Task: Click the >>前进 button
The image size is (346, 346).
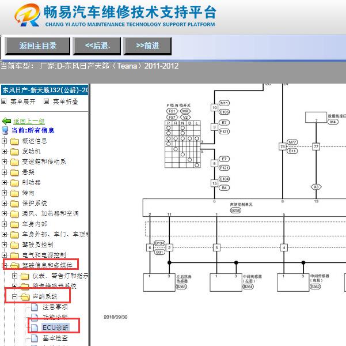Action: click(147, 46)
